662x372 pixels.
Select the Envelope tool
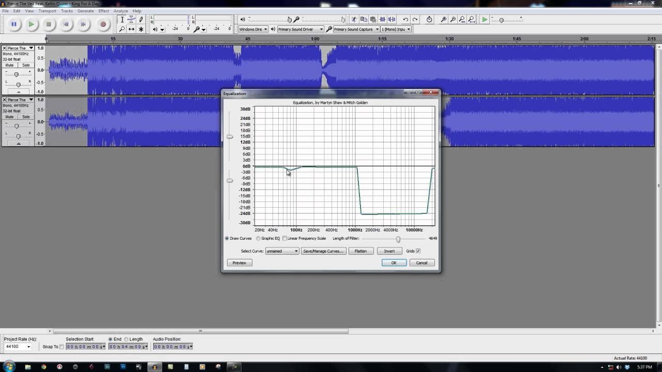[131, 20]
